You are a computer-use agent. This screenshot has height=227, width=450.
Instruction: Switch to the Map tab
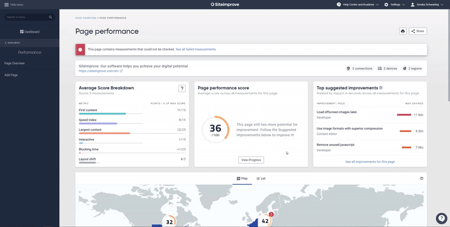[x=242, y=179]
